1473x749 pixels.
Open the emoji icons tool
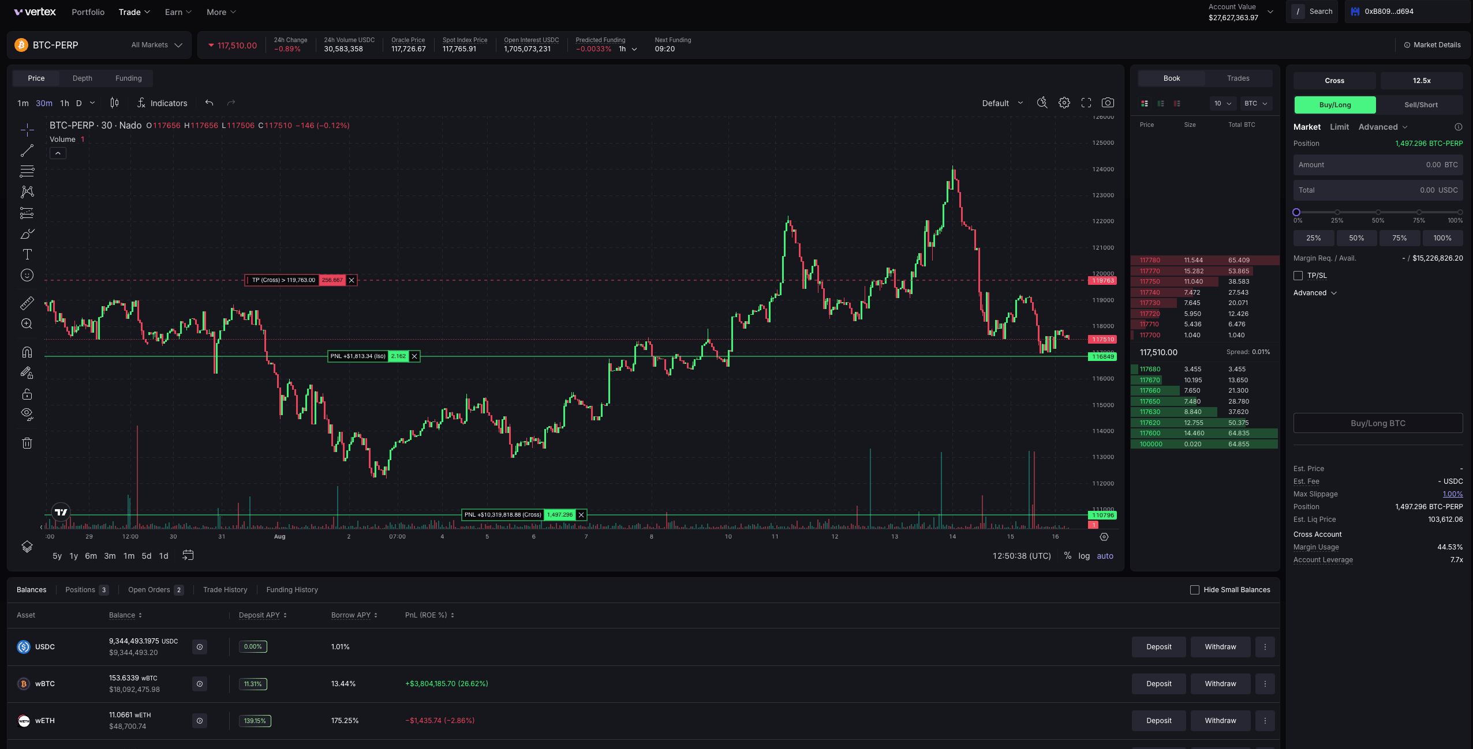pyautogui.click(x=27, y=275)
